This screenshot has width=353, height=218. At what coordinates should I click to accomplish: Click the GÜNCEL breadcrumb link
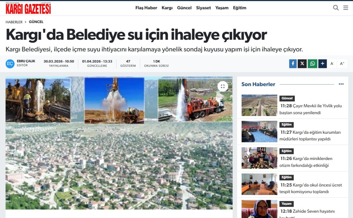tap(36, 22)
